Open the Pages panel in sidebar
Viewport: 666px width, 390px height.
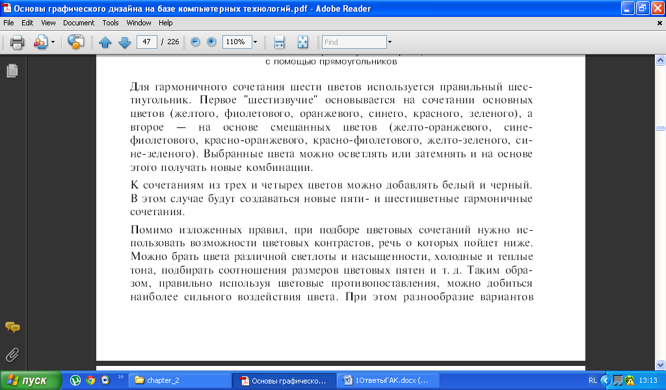tap(12, 71)
